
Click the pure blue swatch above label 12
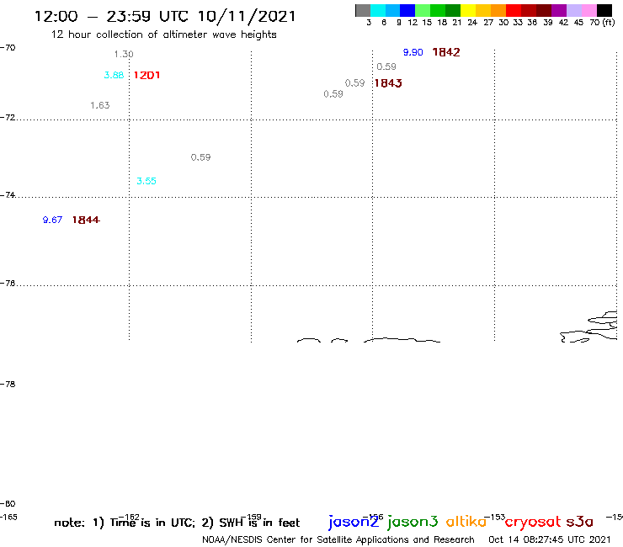[x=407, y=10]
